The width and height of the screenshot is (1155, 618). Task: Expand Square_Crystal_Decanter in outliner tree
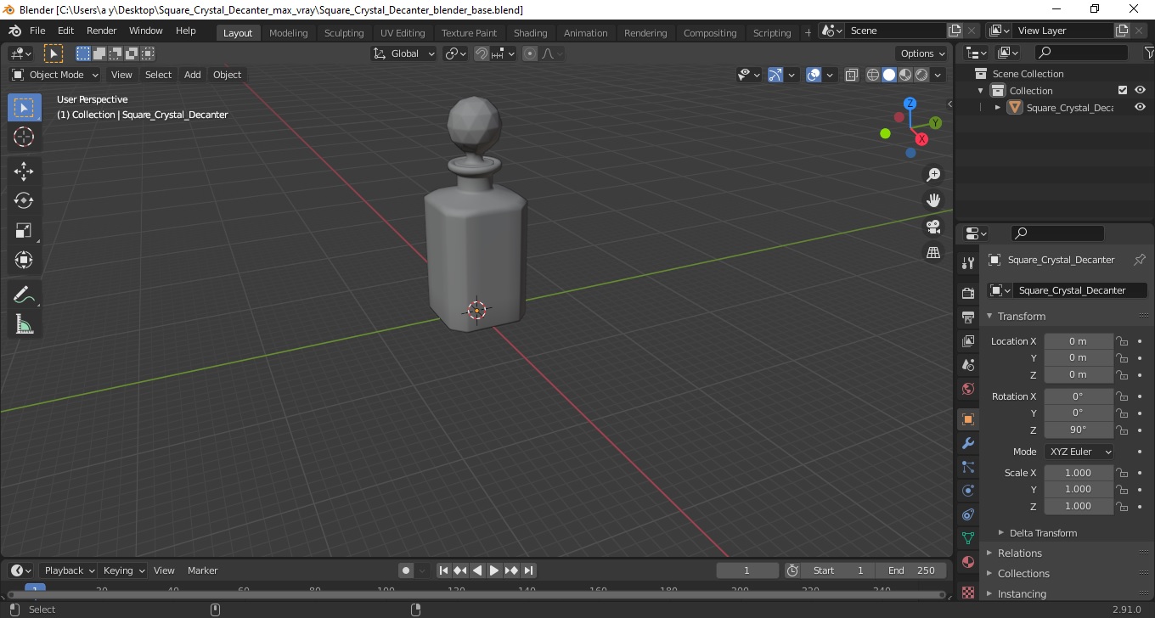[998, 108]
